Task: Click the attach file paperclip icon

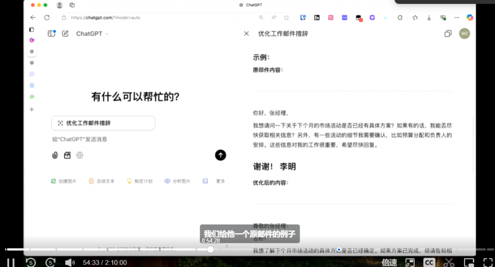Action: tap(55, 155)
